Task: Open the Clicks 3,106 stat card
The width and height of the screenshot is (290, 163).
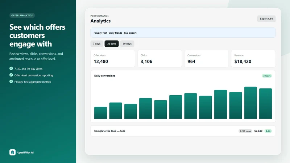Action: pos(159,59)
